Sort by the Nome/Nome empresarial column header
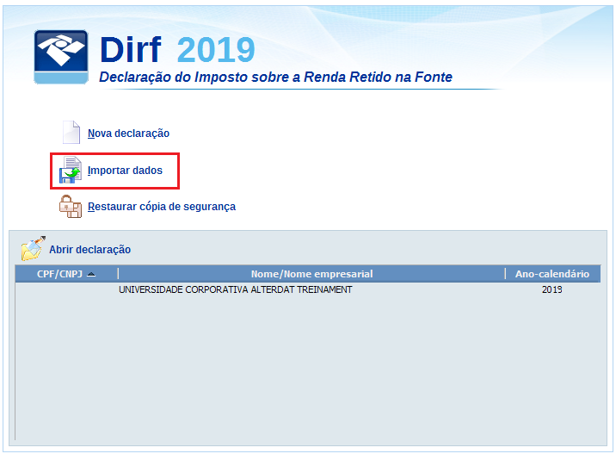 311,274
